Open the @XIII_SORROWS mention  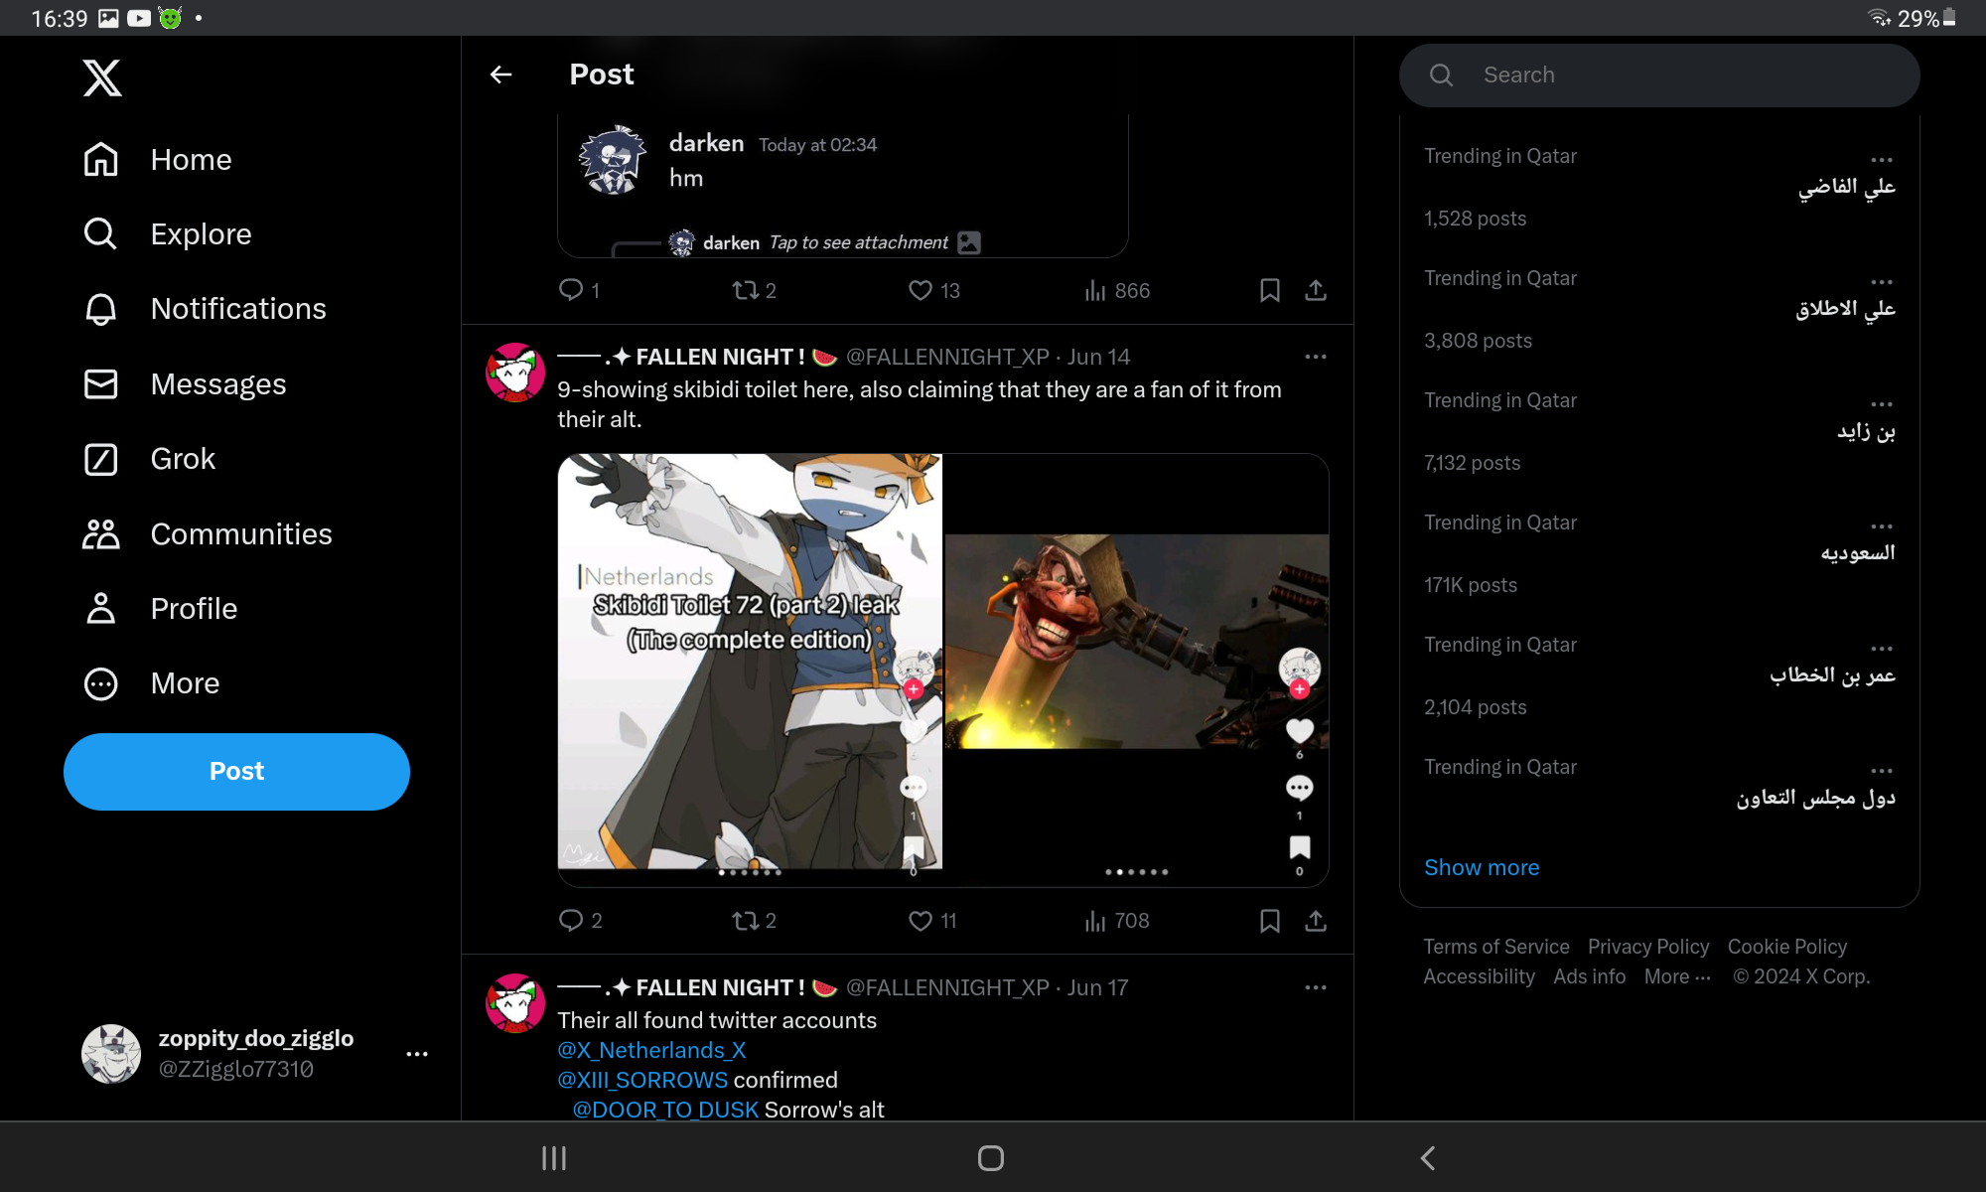(642, 1080)
